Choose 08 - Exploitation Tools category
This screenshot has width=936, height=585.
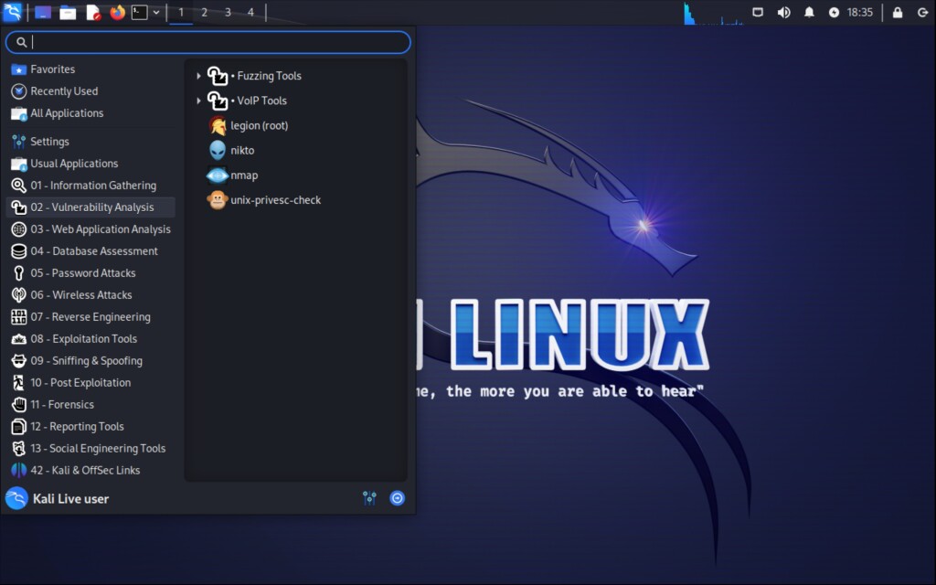(x=90, y=339)
